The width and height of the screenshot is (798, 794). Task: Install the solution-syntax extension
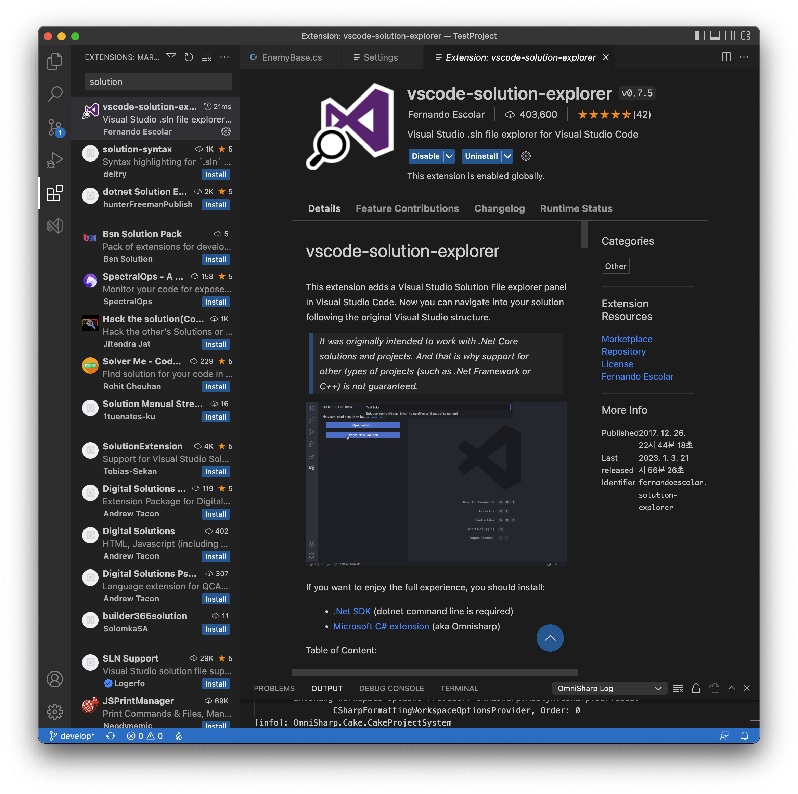(215, 175)
